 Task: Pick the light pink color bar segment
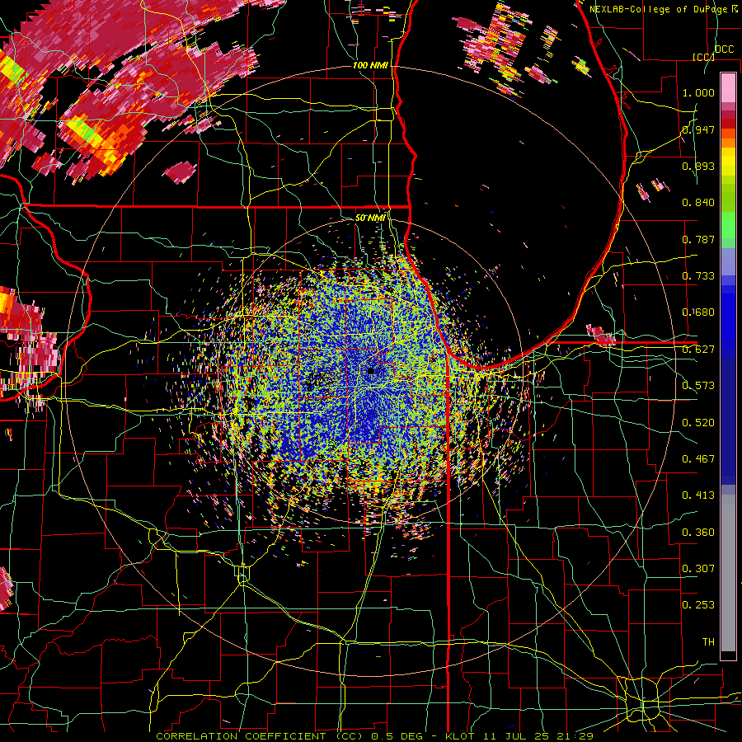point(728,87)
